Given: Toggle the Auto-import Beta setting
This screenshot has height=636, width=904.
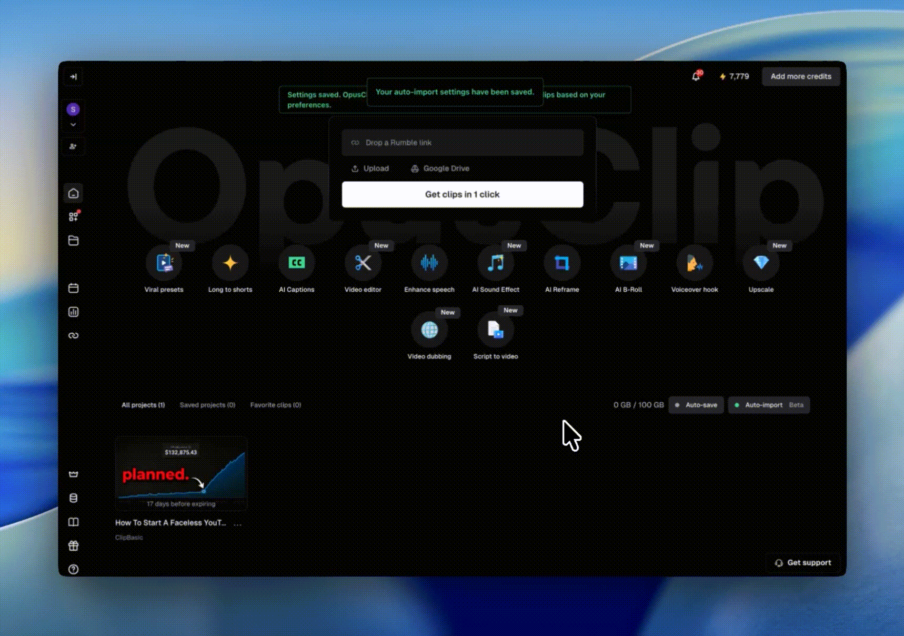Looking at the screenshot, I should [x=769, y=405].
